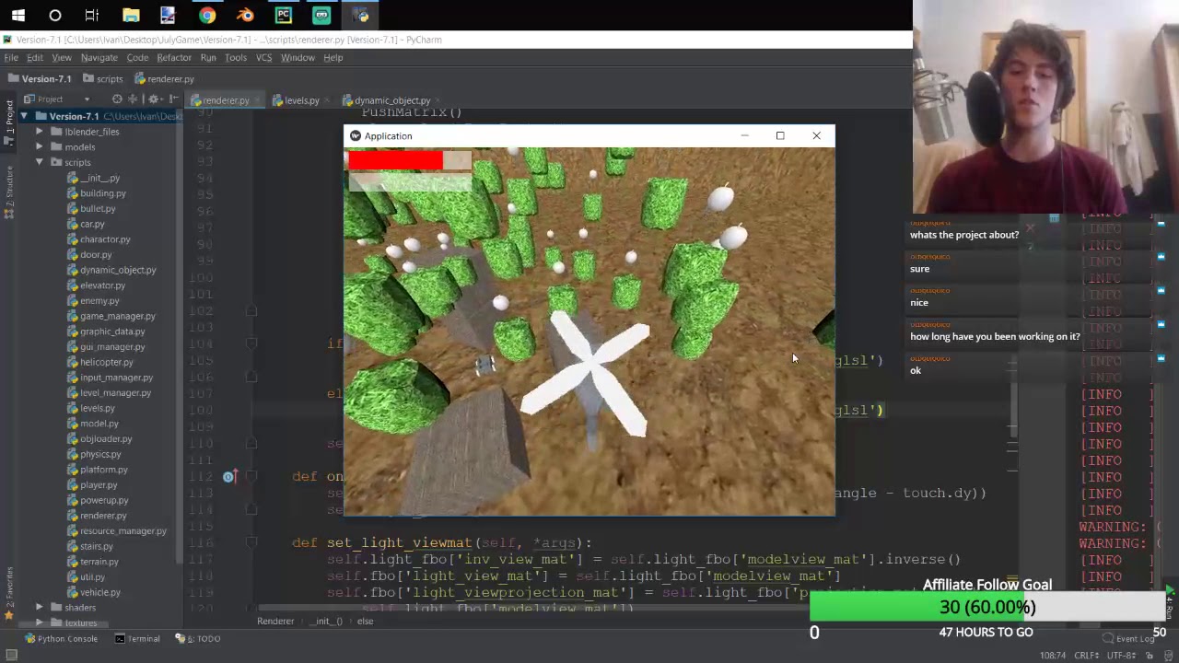The image size is (1179, 663).
Task: Open the Windows Start menu
Action: click(18, 15)
